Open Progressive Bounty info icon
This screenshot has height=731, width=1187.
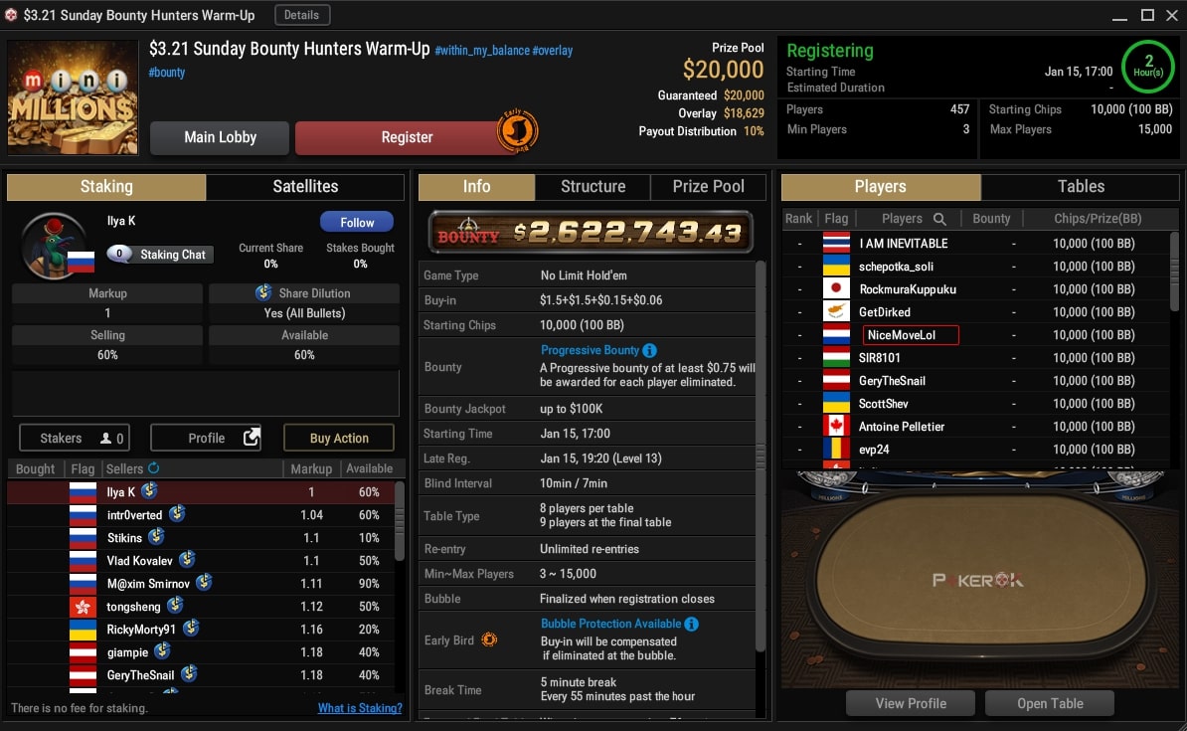click(649, 351)
